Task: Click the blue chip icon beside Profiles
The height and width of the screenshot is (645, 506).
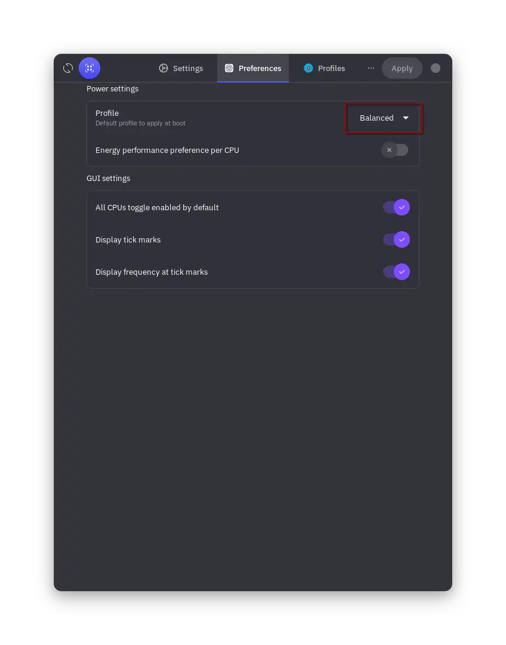Action: click(308, 68)
